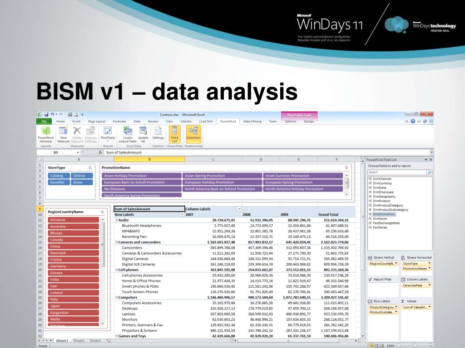Open the PivotTable ribbon button

click(x=108, y=134)
